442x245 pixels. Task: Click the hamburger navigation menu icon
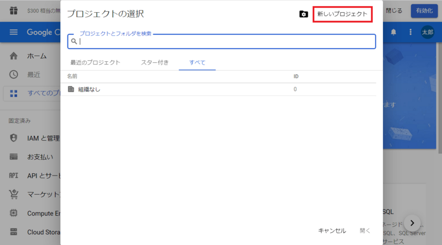coord(14,33)
